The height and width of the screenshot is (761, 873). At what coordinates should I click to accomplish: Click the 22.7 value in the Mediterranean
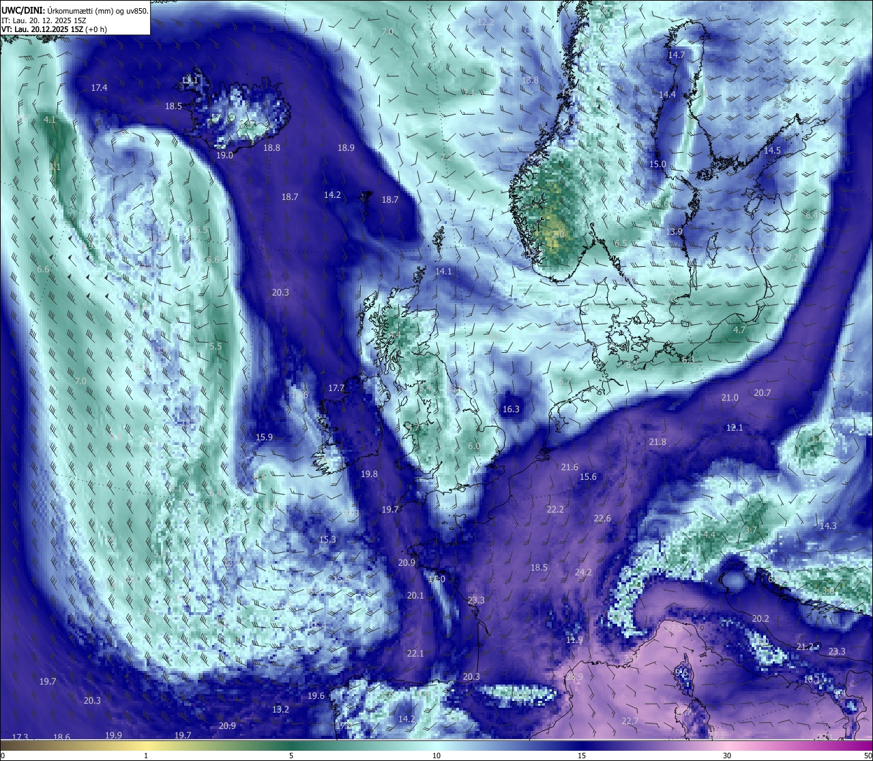coord(630,721)
